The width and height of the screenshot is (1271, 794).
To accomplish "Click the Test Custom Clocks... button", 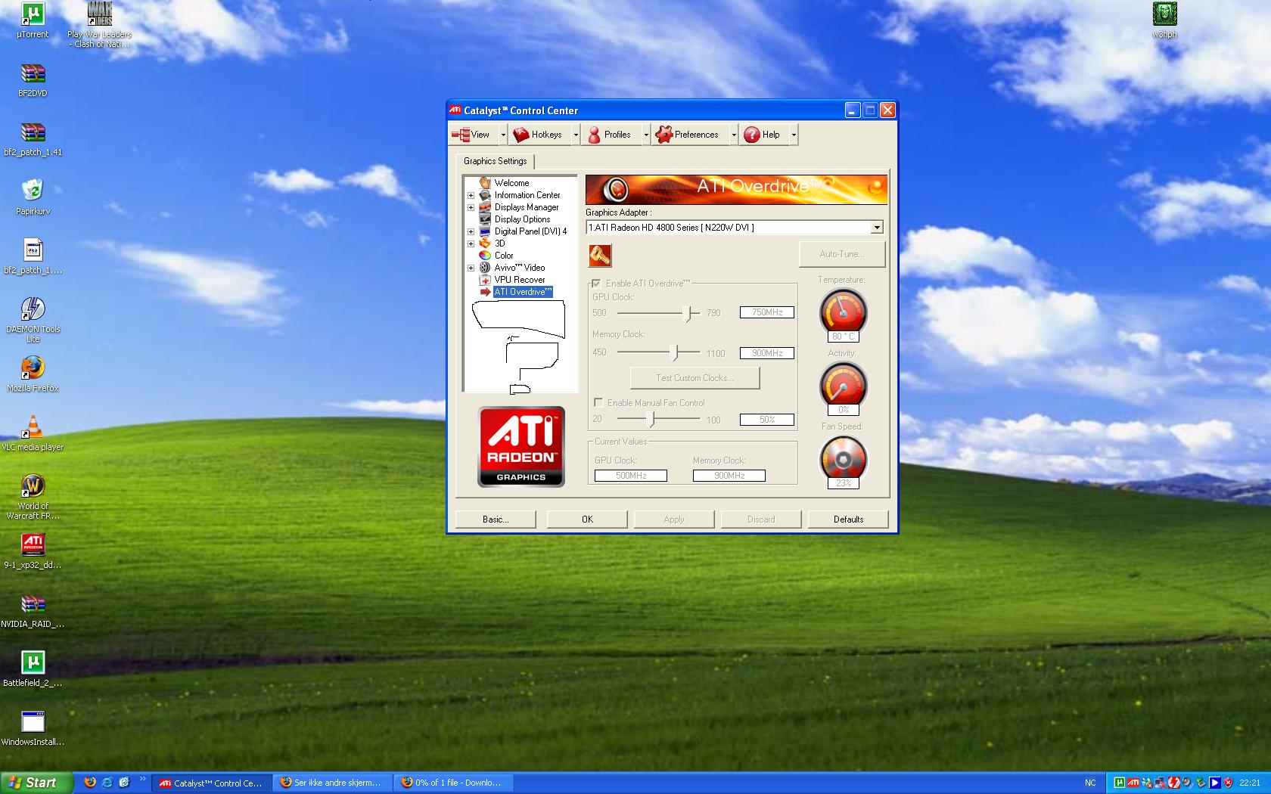I will (695, 378).
